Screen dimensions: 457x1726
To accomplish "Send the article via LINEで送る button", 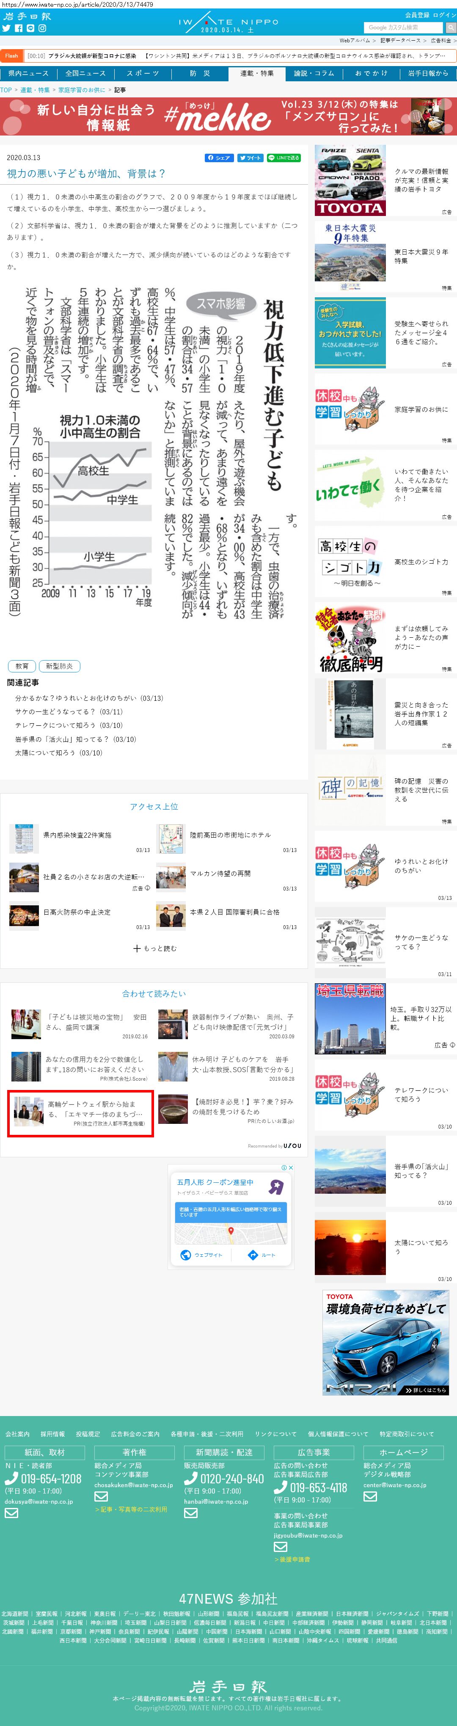I will [284, 158].
